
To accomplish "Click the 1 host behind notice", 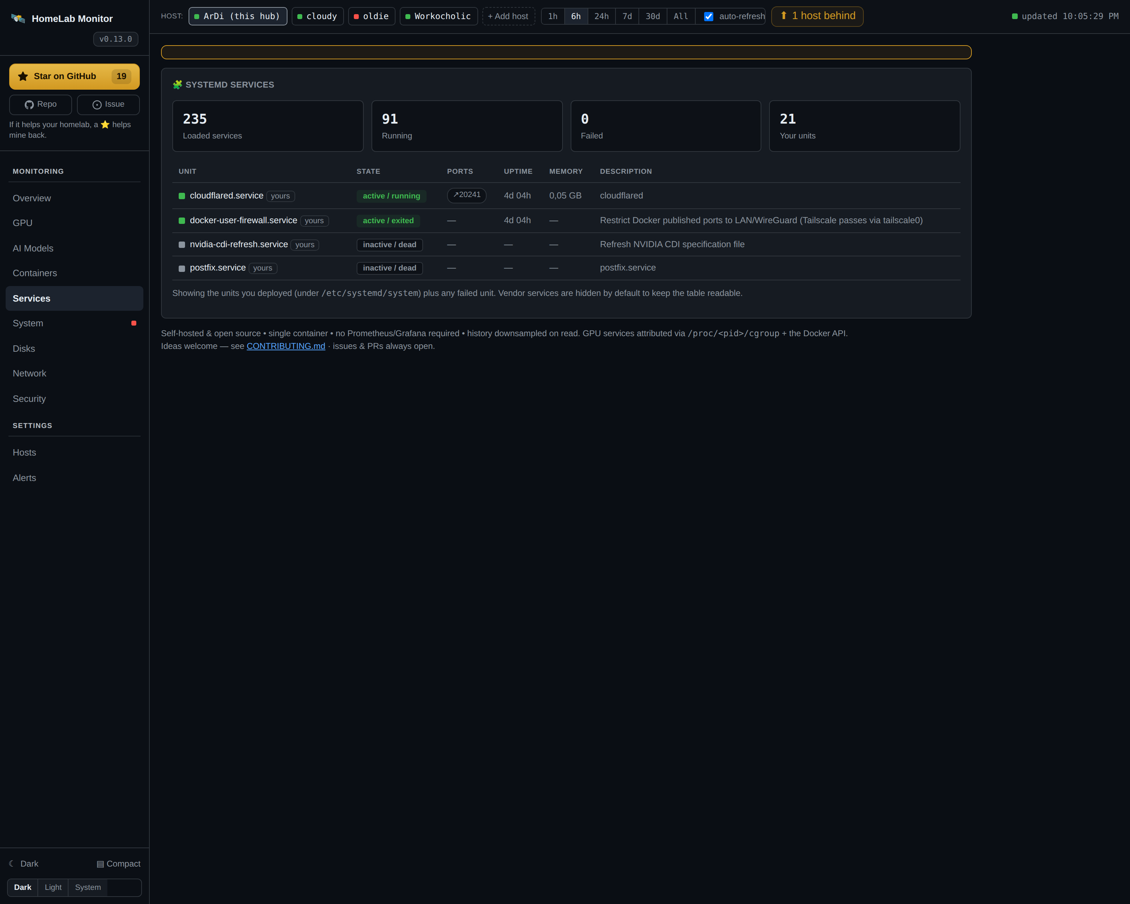I will 817,16.
